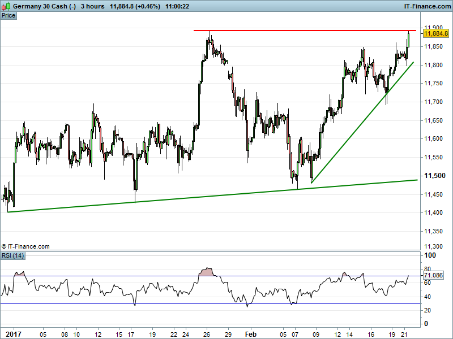Click the 100 label on the RSI scale

pyautogui.click(x=430, y=255)
